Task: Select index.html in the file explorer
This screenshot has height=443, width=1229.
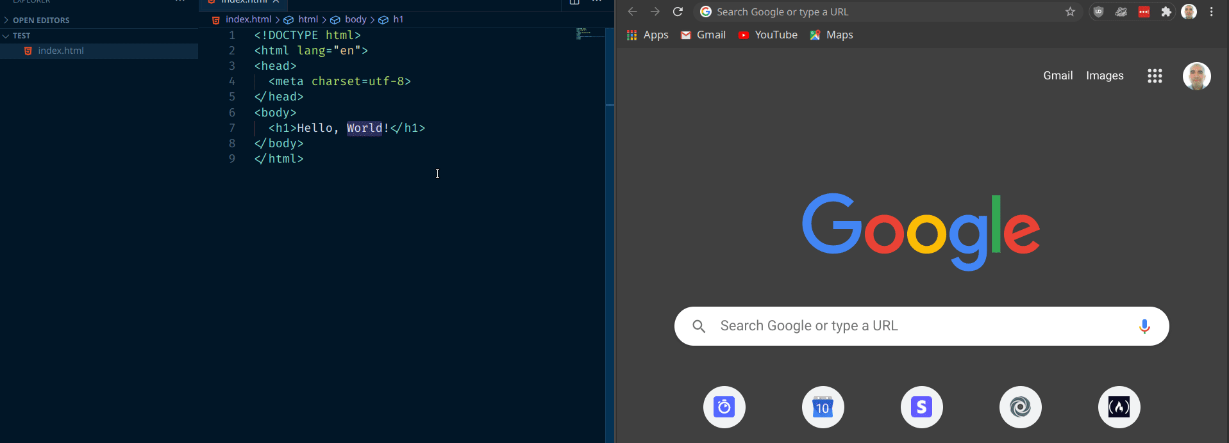Action: pyautogui.click(x=61, y=51)
